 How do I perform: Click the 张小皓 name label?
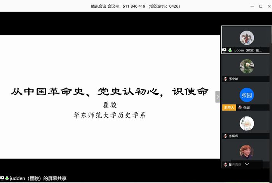coord(233,79)
